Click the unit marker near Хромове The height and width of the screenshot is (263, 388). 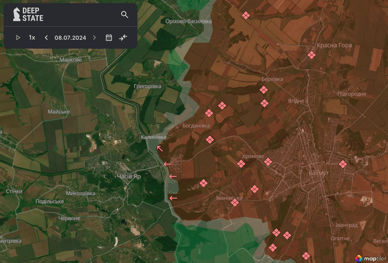241,163
